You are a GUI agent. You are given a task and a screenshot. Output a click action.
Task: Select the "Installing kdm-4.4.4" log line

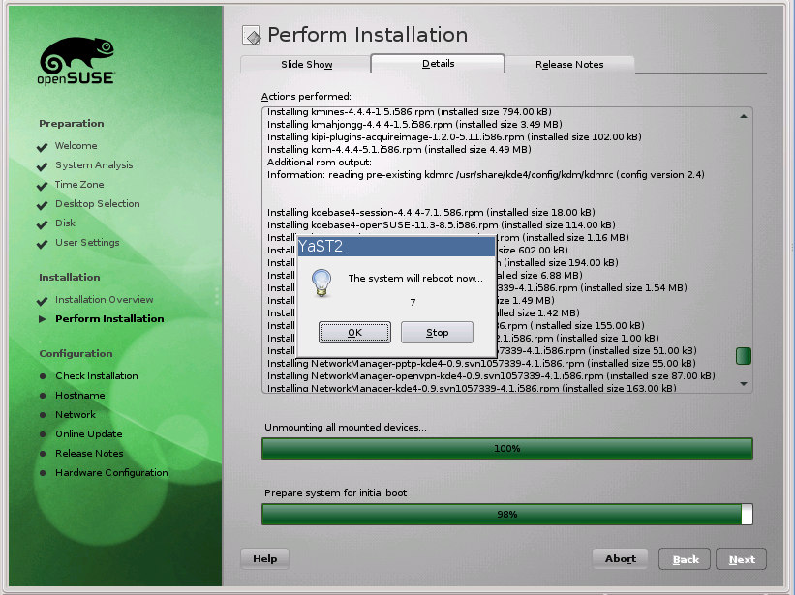399,149
